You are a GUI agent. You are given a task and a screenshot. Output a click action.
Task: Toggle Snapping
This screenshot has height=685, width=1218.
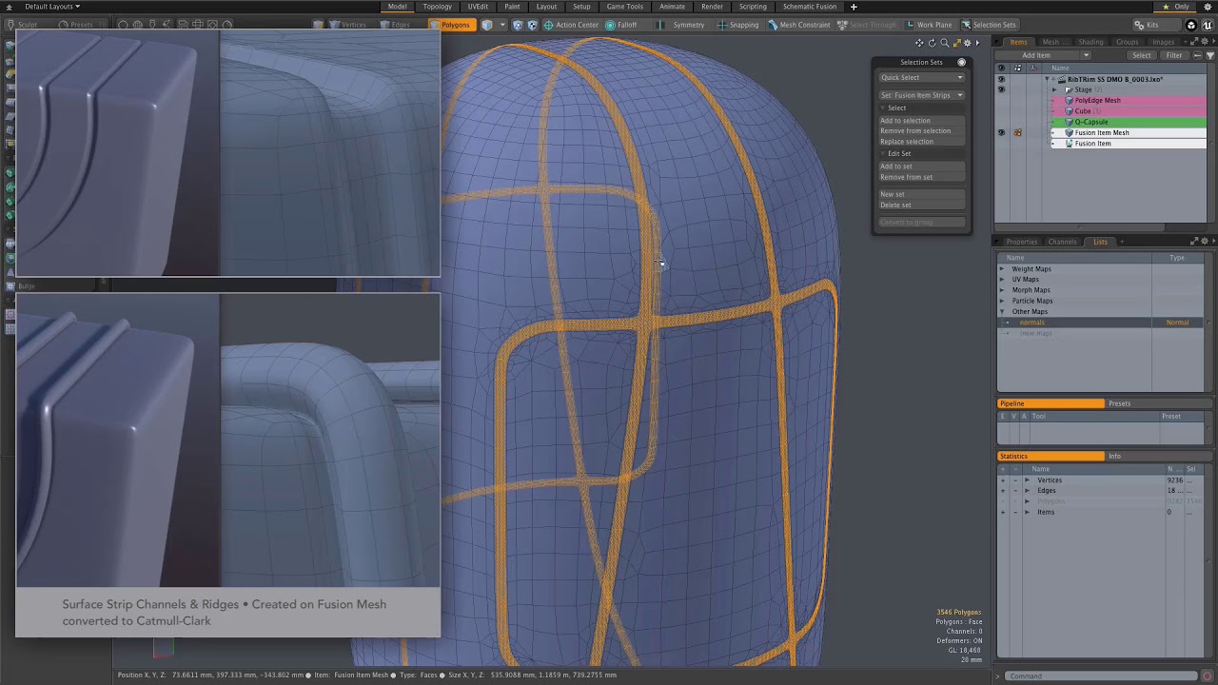tap(737, 25)
